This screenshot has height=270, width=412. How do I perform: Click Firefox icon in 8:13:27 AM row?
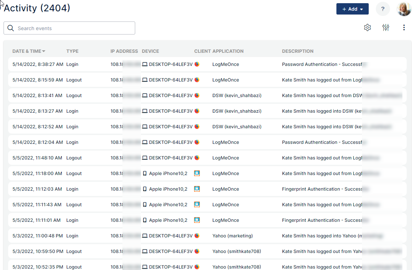click(x=197, y=111)
